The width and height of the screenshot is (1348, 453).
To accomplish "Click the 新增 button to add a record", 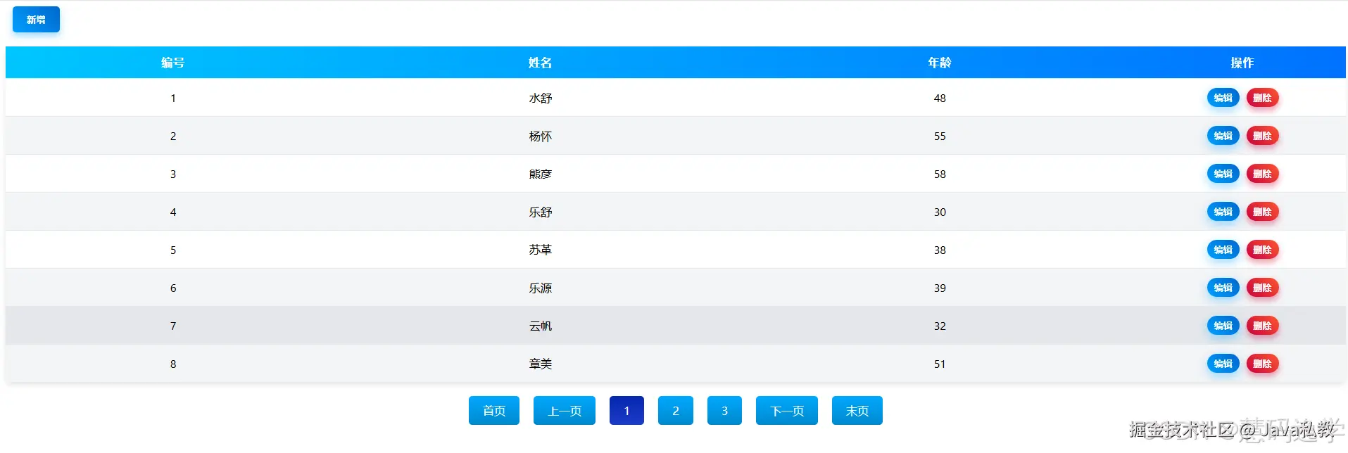I will [36, 20].
